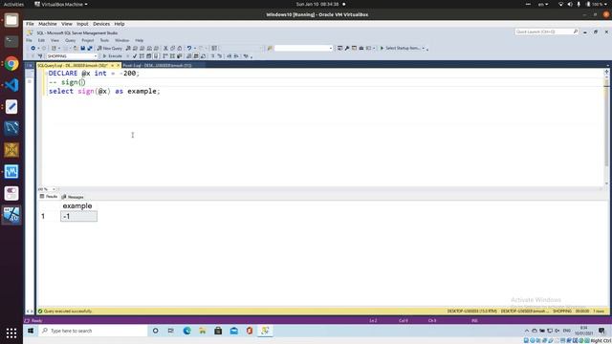
Task: Open the VirtualBox Machine menu
Action: (47, 24)
